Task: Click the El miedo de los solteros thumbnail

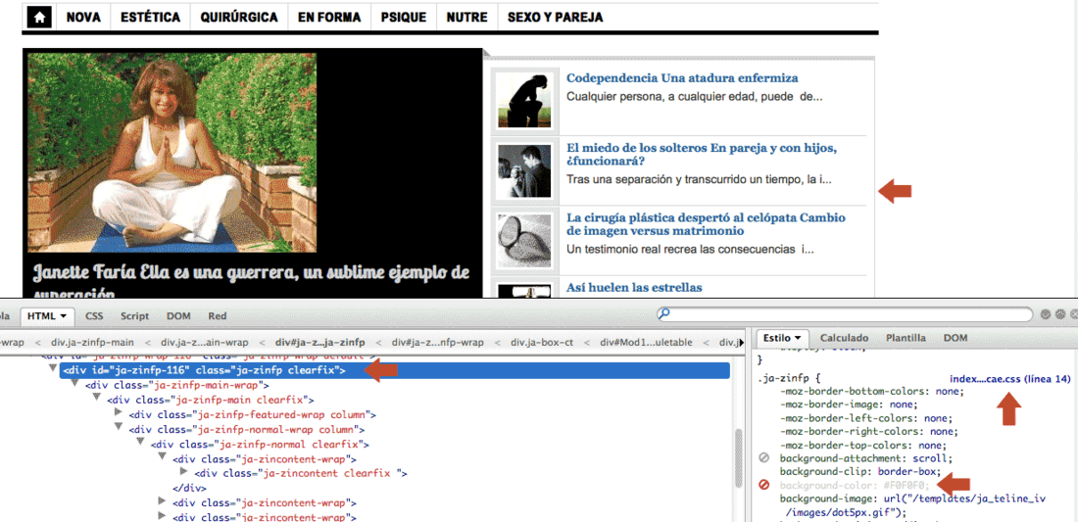Action: point(524,170)
